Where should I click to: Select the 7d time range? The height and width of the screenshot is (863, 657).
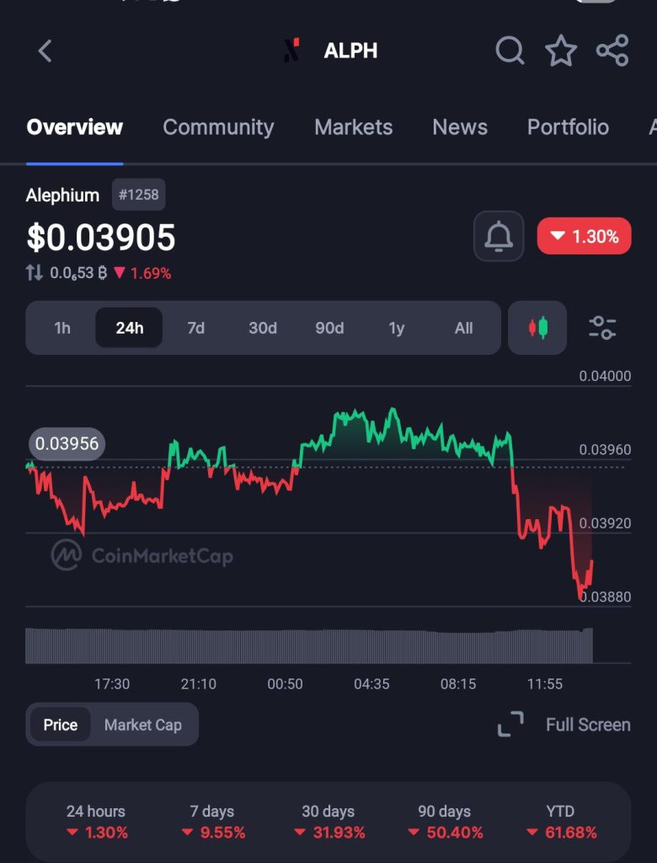[196, 328]
